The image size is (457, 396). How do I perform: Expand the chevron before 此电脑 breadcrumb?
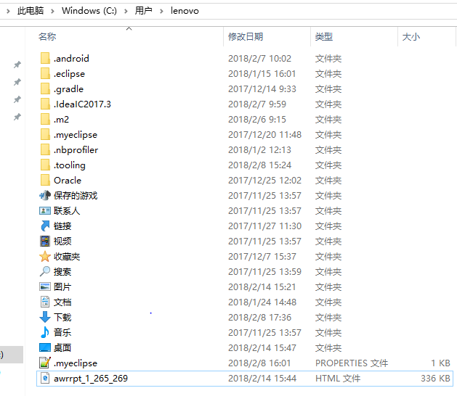[8, 12]
